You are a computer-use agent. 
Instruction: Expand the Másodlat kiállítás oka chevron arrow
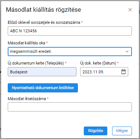pos(127,52)
